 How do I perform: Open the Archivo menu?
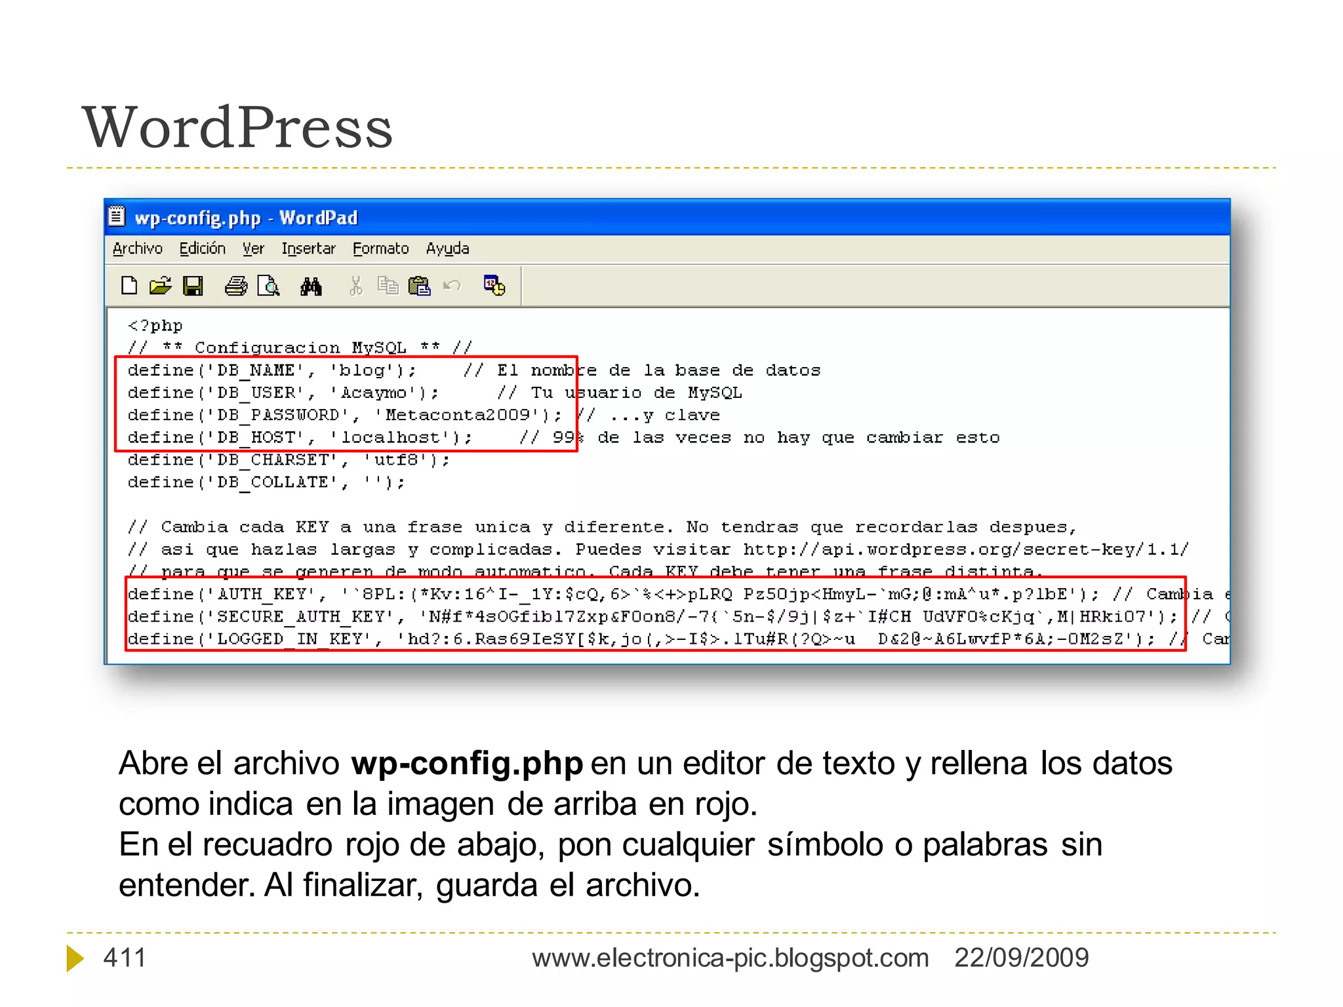coord(138,248)
